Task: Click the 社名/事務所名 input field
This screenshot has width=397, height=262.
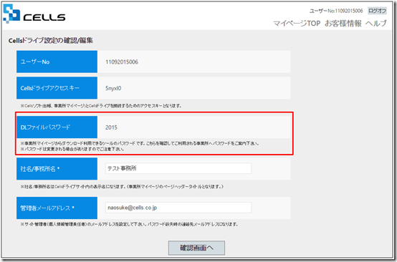Action: click(x=178, y=168)
